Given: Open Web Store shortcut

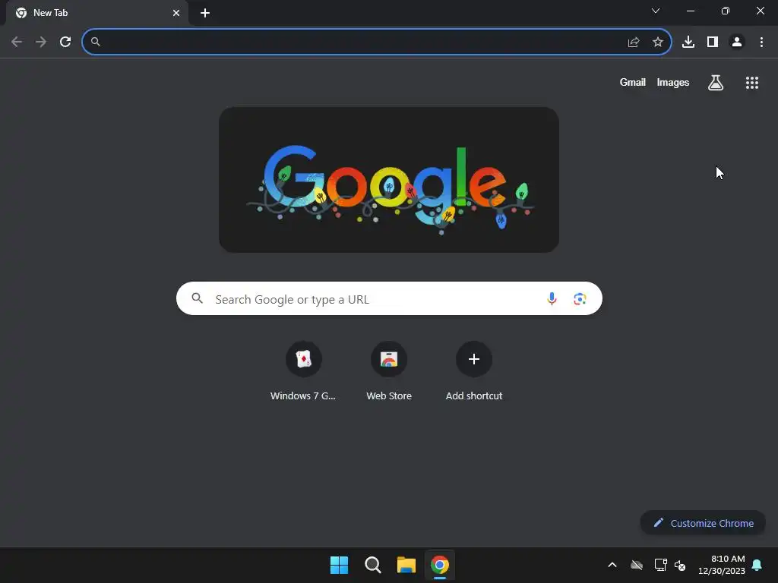Looking at the screenshot, I should click(x=389, y=370).
